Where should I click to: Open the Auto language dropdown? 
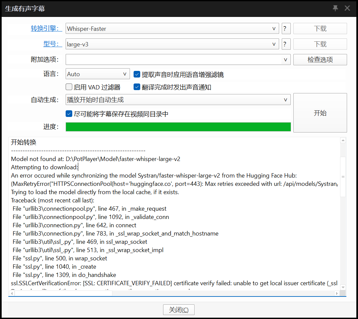pyautogui.click(x=97, y=74)
